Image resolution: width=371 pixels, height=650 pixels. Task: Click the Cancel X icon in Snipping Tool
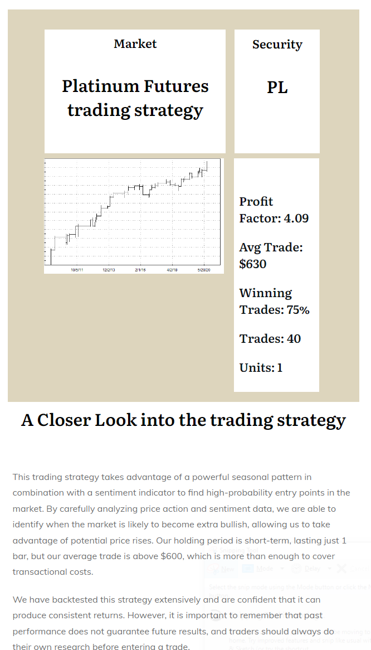click(x=342, y=569)
